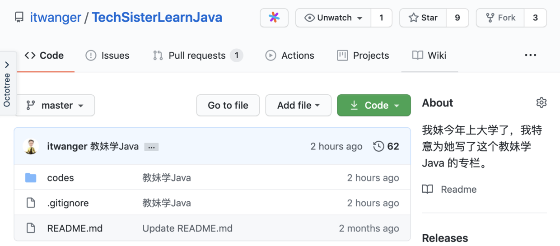Click the .gitignore row 2 hours ago timestamp
The image size is (560, 246).
pos(373,203)
